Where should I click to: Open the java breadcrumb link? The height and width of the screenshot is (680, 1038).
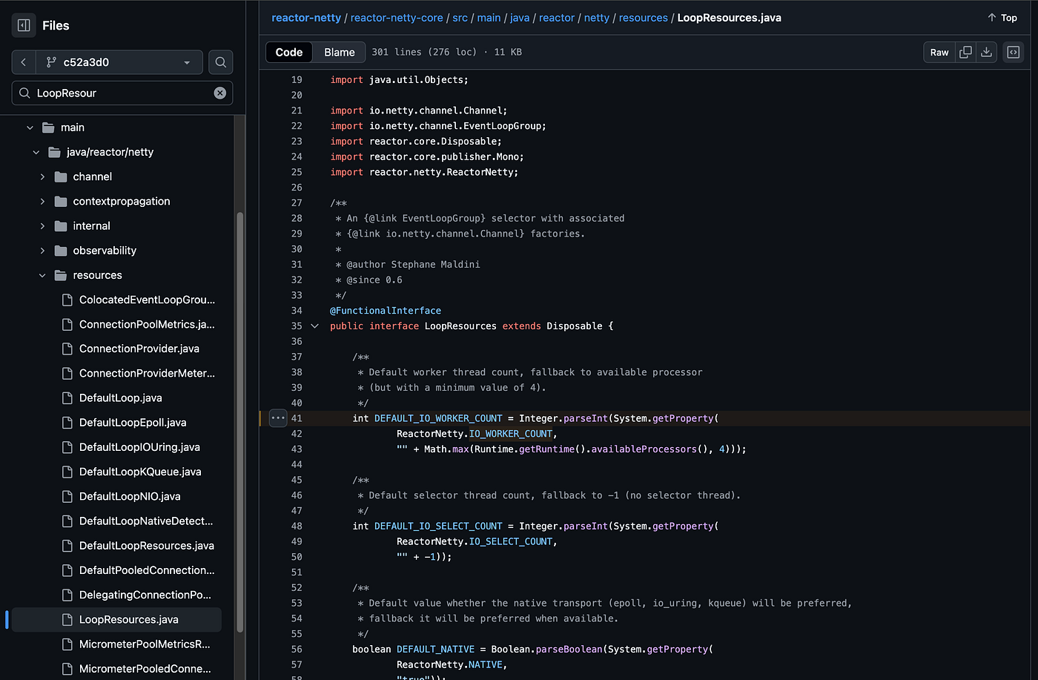(x=520, y=18)
